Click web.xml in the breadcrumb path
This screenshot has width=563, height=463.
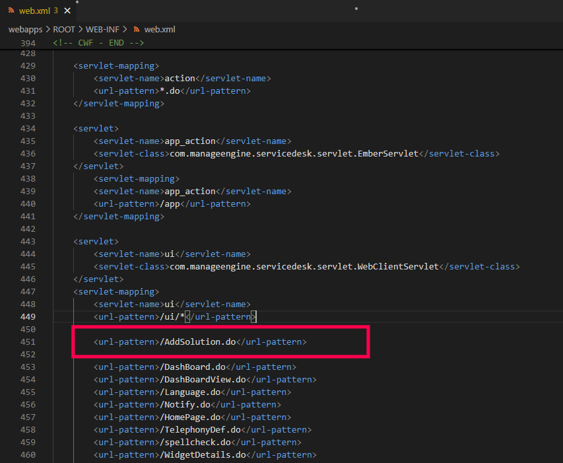tap(160, 30)
